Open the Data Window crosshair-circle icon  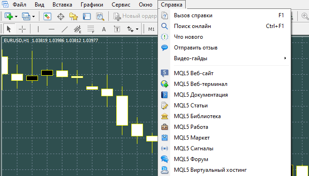(60, 16)
